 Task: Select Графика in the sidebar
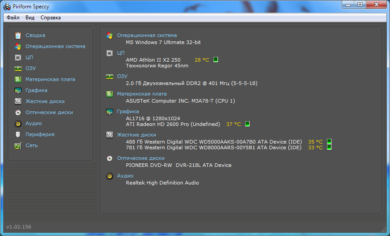click(36, 90)
